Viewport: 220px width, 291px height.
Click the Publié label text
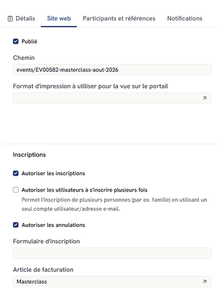(29, 41)
